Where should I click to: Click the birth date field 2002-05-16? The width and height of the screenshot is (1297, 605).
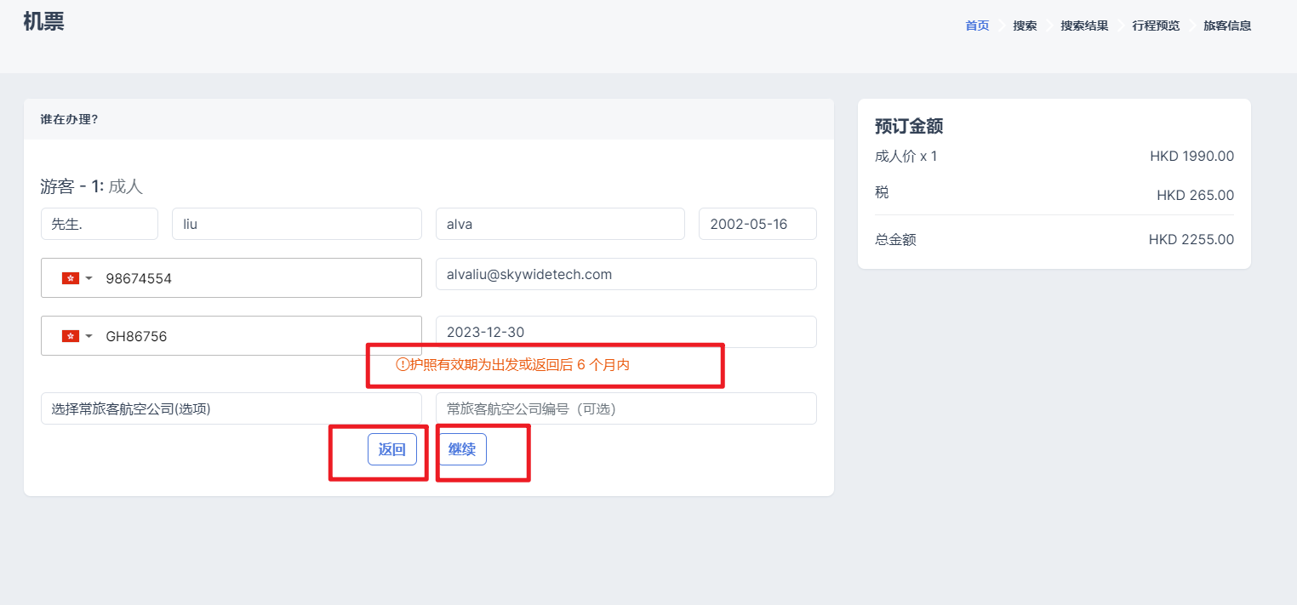click(757, 225)
